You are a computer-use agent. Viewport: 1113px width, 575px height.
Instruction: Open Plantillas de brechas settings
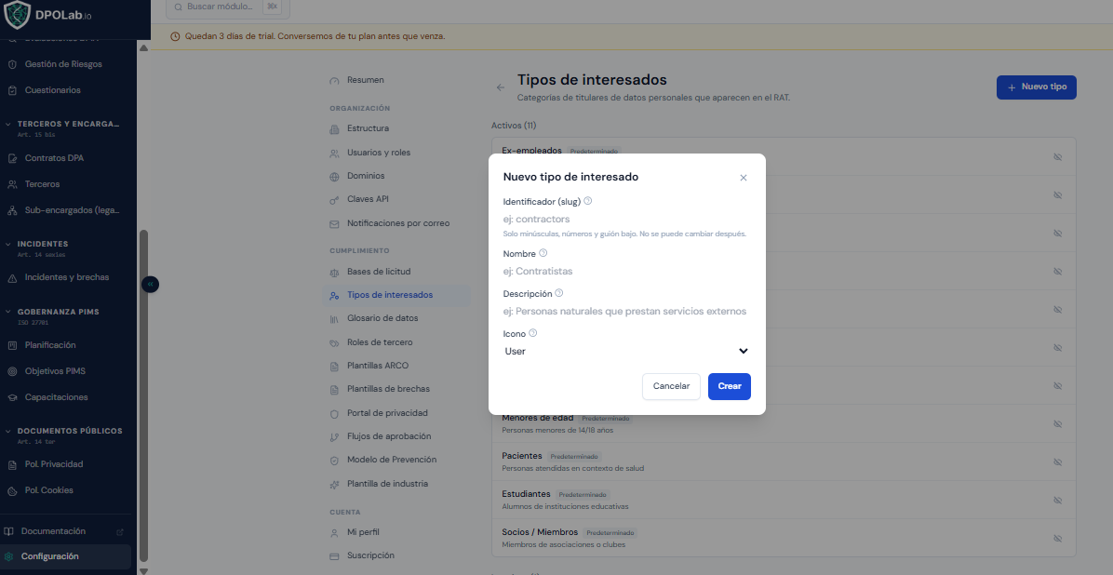396,389
